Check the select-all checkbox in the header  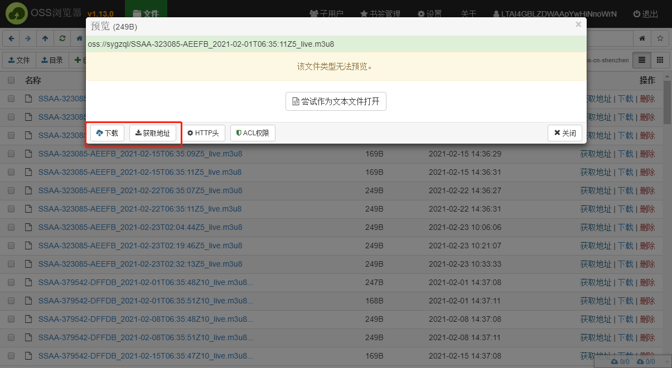pos(11,80)
